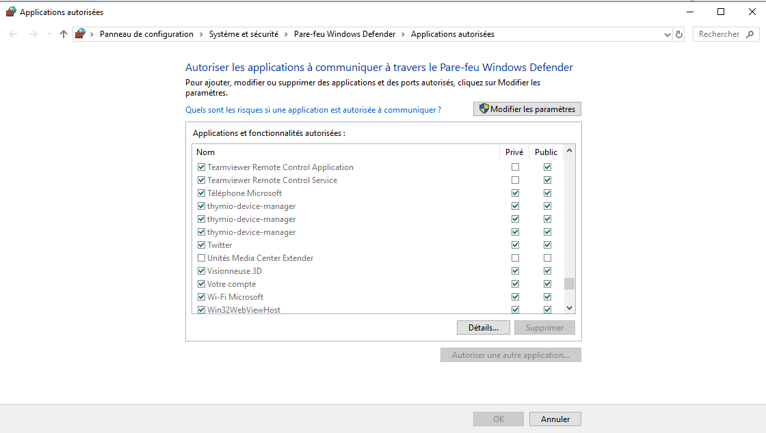Close the Applications autorisées window
Screen dimensions: 766x433
pos(752,12)
